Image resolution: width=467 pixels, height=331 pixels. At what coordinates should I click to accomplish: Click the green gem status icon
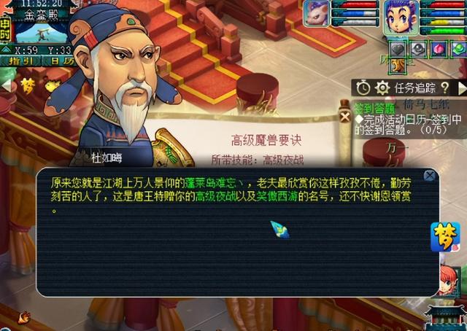coord(459,49)
